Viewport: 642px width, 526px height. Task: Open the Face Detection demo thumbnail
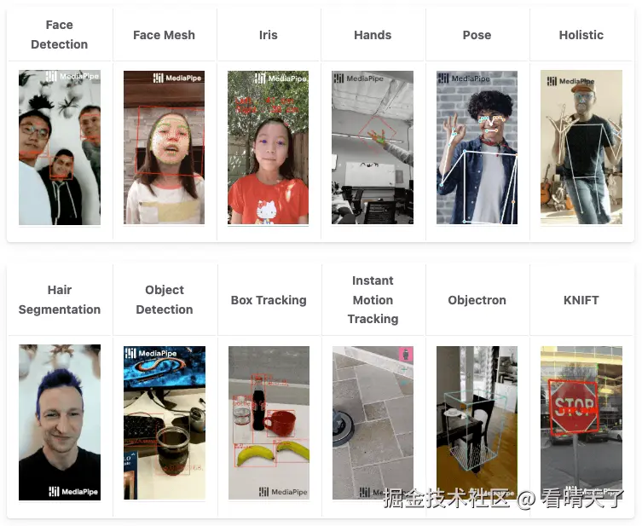click(x=60, y=147)
